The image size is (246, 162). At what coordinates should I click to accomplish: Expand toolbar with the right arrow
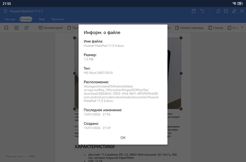242,27
